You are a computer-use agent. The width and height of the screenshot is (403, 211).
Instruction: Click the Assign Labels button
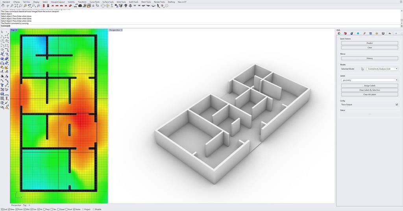pos(369,85)
